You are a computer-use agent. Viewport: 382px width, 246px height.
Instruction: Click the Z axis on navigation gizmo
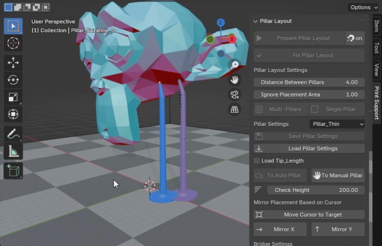click(220, 23)
